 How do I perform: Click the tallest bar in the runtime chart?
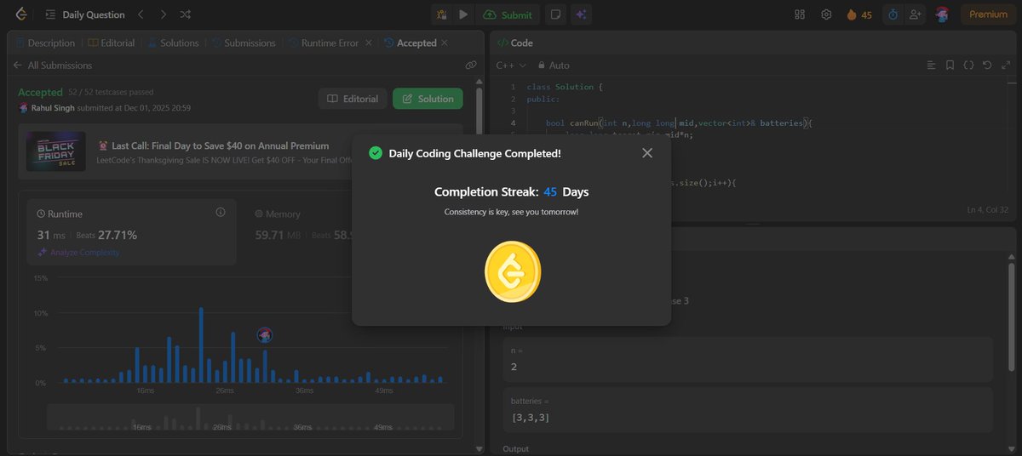[x=201, y=345]
